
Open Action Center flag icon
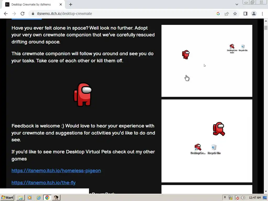237,198
